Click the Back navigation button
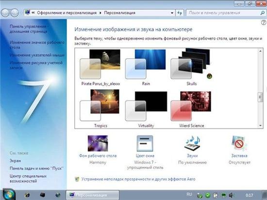 pos(5,13)
